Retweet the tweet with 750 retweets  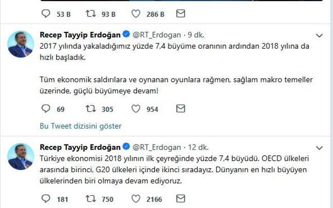pyautogui.click(x=91, y=199)
